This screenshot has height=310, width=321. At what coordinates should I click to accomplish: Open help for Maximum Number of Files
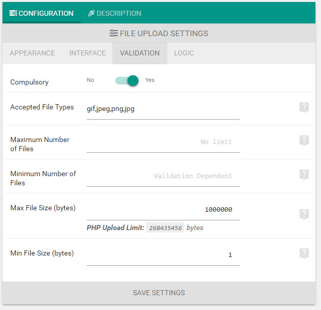pos(304,140)
